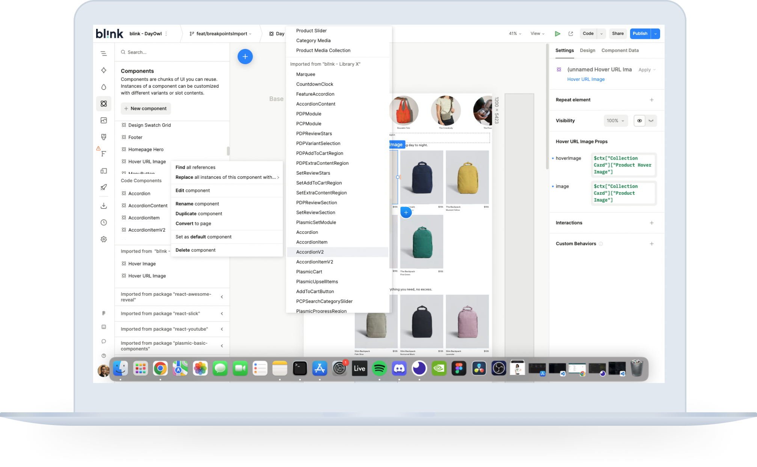
Task: Open the diamond-shaped tokens icon in sidebar
Action: [x=104, y=70]
